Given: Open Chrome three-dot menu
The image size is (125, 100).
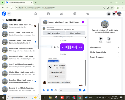Looking at the screenshot, I should (x=122, y=8).
